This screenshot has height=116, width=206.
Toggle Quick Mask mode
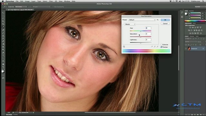tap(3, 75)
